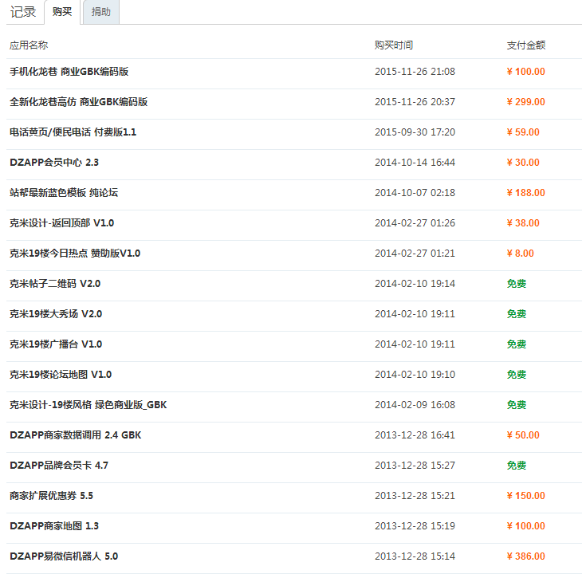
Task: Open 手机化龙巷 商业GBK编码版 app
Action: click(x=69, y=72)
